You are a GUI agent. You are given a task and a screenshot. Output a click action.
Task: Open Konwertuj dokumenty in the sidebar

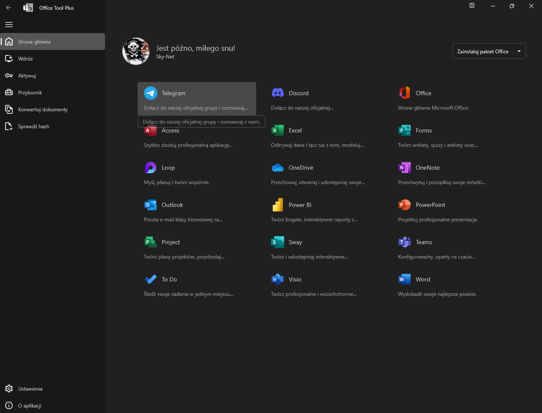[x=53, y=109]
